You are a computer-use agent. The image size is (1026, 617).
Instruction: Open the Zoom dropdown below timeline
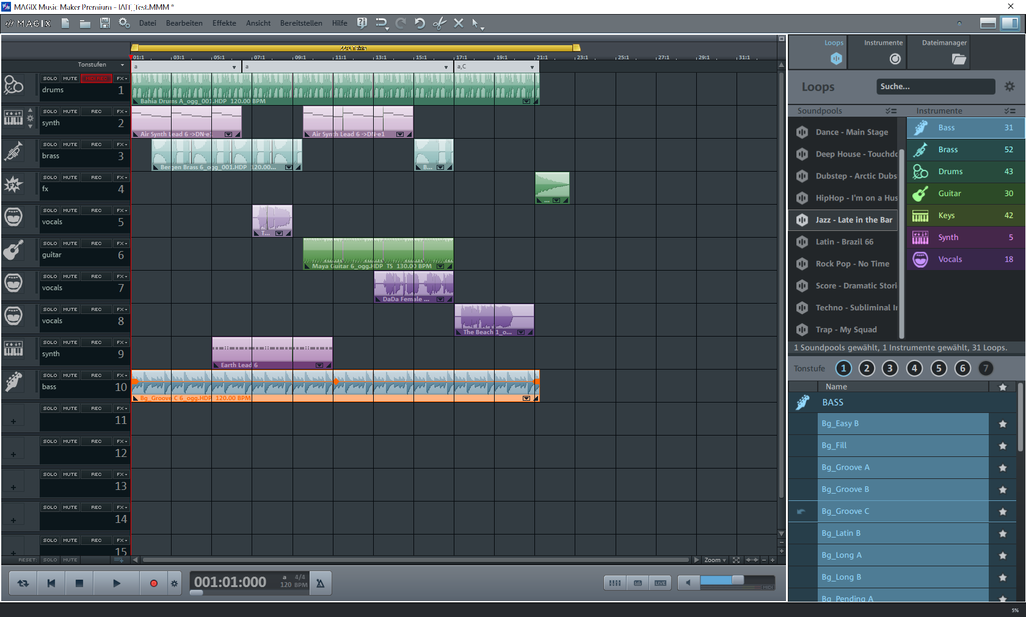(715, 560)
